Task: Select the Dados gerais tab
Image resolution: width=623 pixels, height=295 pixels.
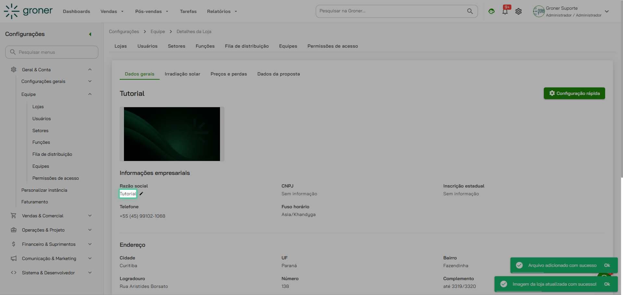Action: [140, 74]
